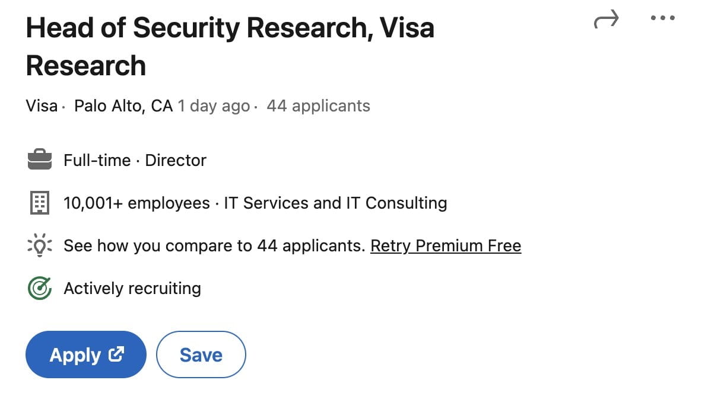
Task: Click the building company size icon
Action: 40,203
